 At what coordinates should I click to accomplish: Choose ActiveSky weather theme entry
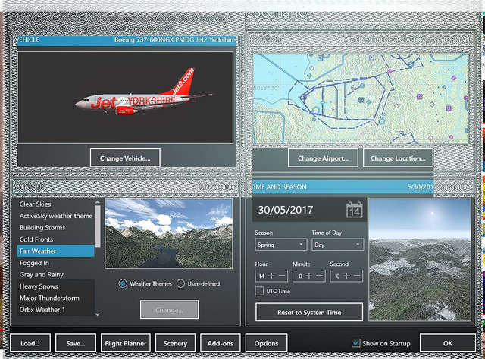click(55, 216)
